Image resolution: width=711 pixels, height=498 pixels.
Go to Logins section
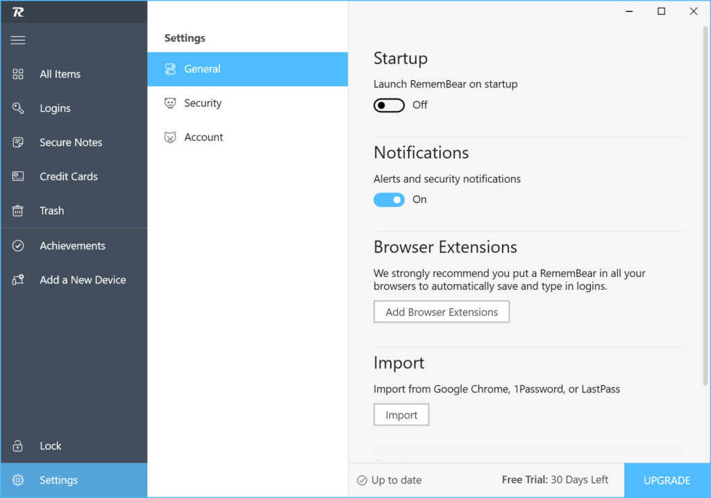74,108
